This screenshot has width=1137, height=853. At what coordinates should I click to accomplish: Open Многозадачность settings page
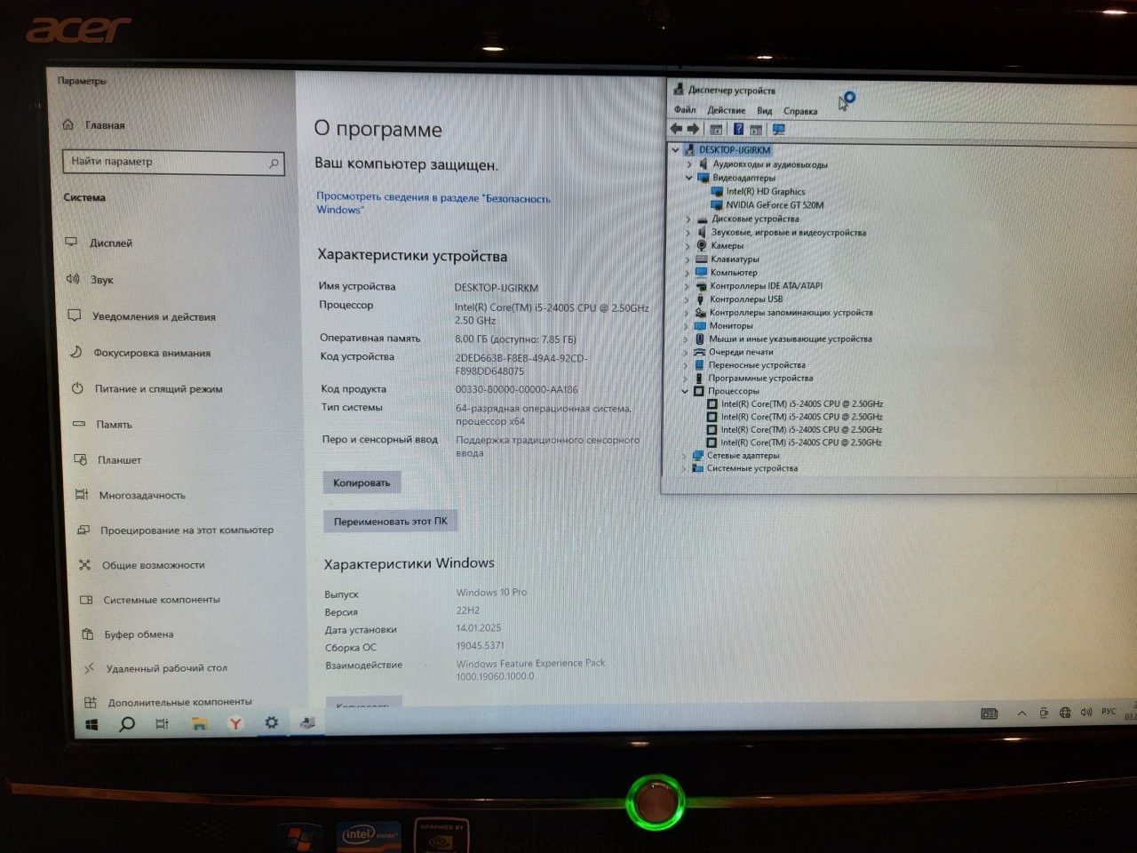pos(142,495)
